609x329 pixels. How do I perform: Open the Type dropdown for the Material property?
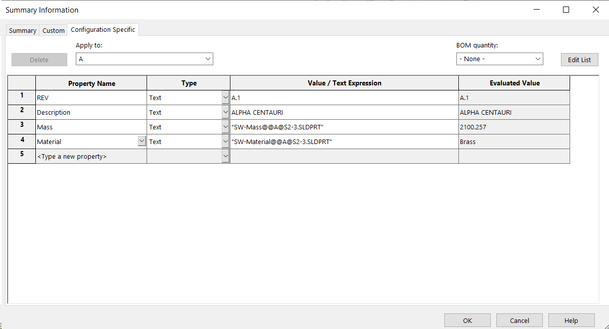click(225, 141)
